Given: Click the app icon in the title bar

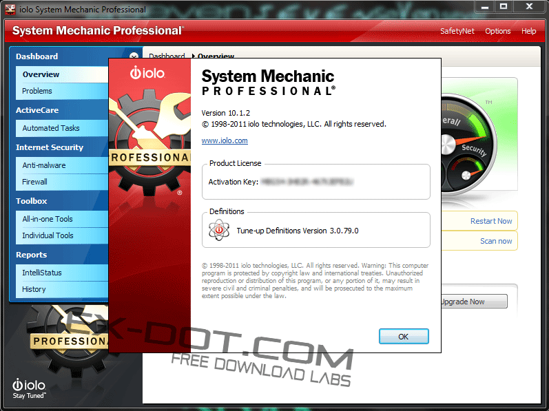Looking at the screenshot, I should click(x=10, y=10).
